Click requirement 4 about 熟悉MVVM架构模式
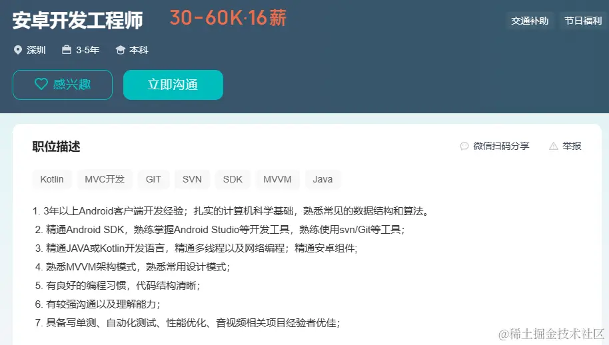The image size is (609, 345). click(x=133, y=267)
